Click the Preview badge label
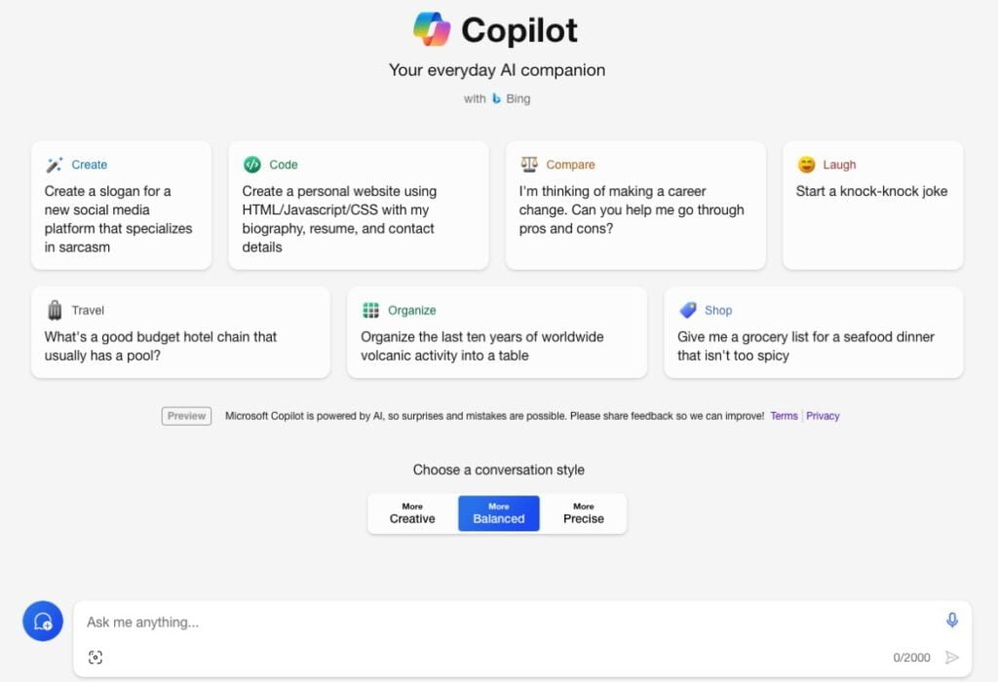Screen dimensions: 998x682 186,416
